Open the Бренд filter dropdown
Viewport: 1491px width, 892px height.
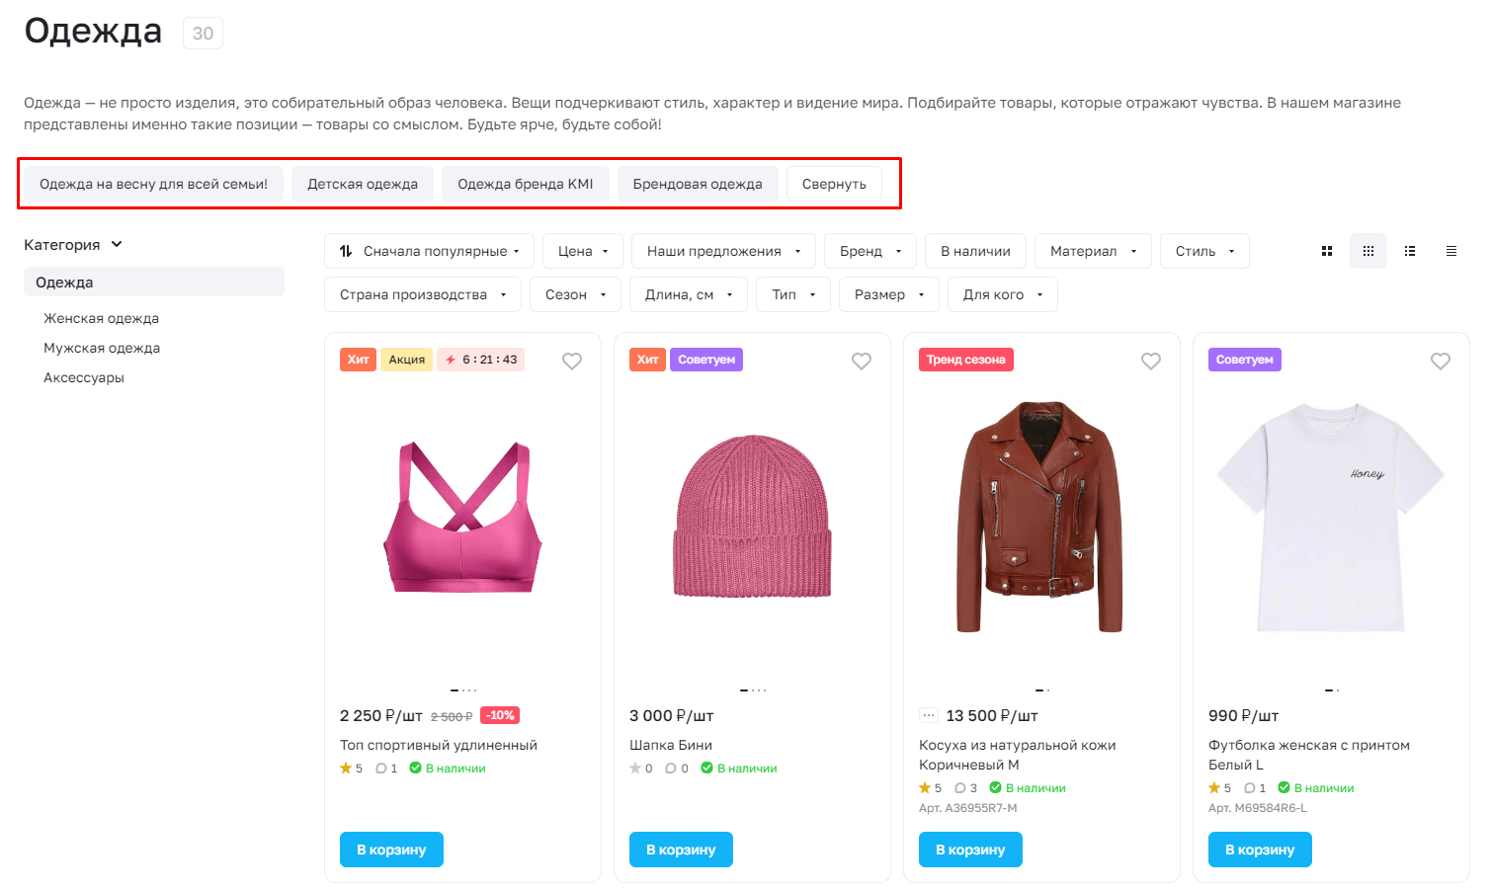click(x=870, y=251)
